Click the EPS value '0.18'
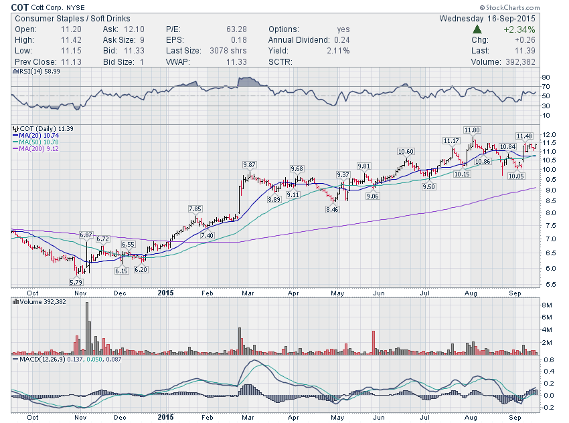The image size is (569, 423). [x=239, y=40]
